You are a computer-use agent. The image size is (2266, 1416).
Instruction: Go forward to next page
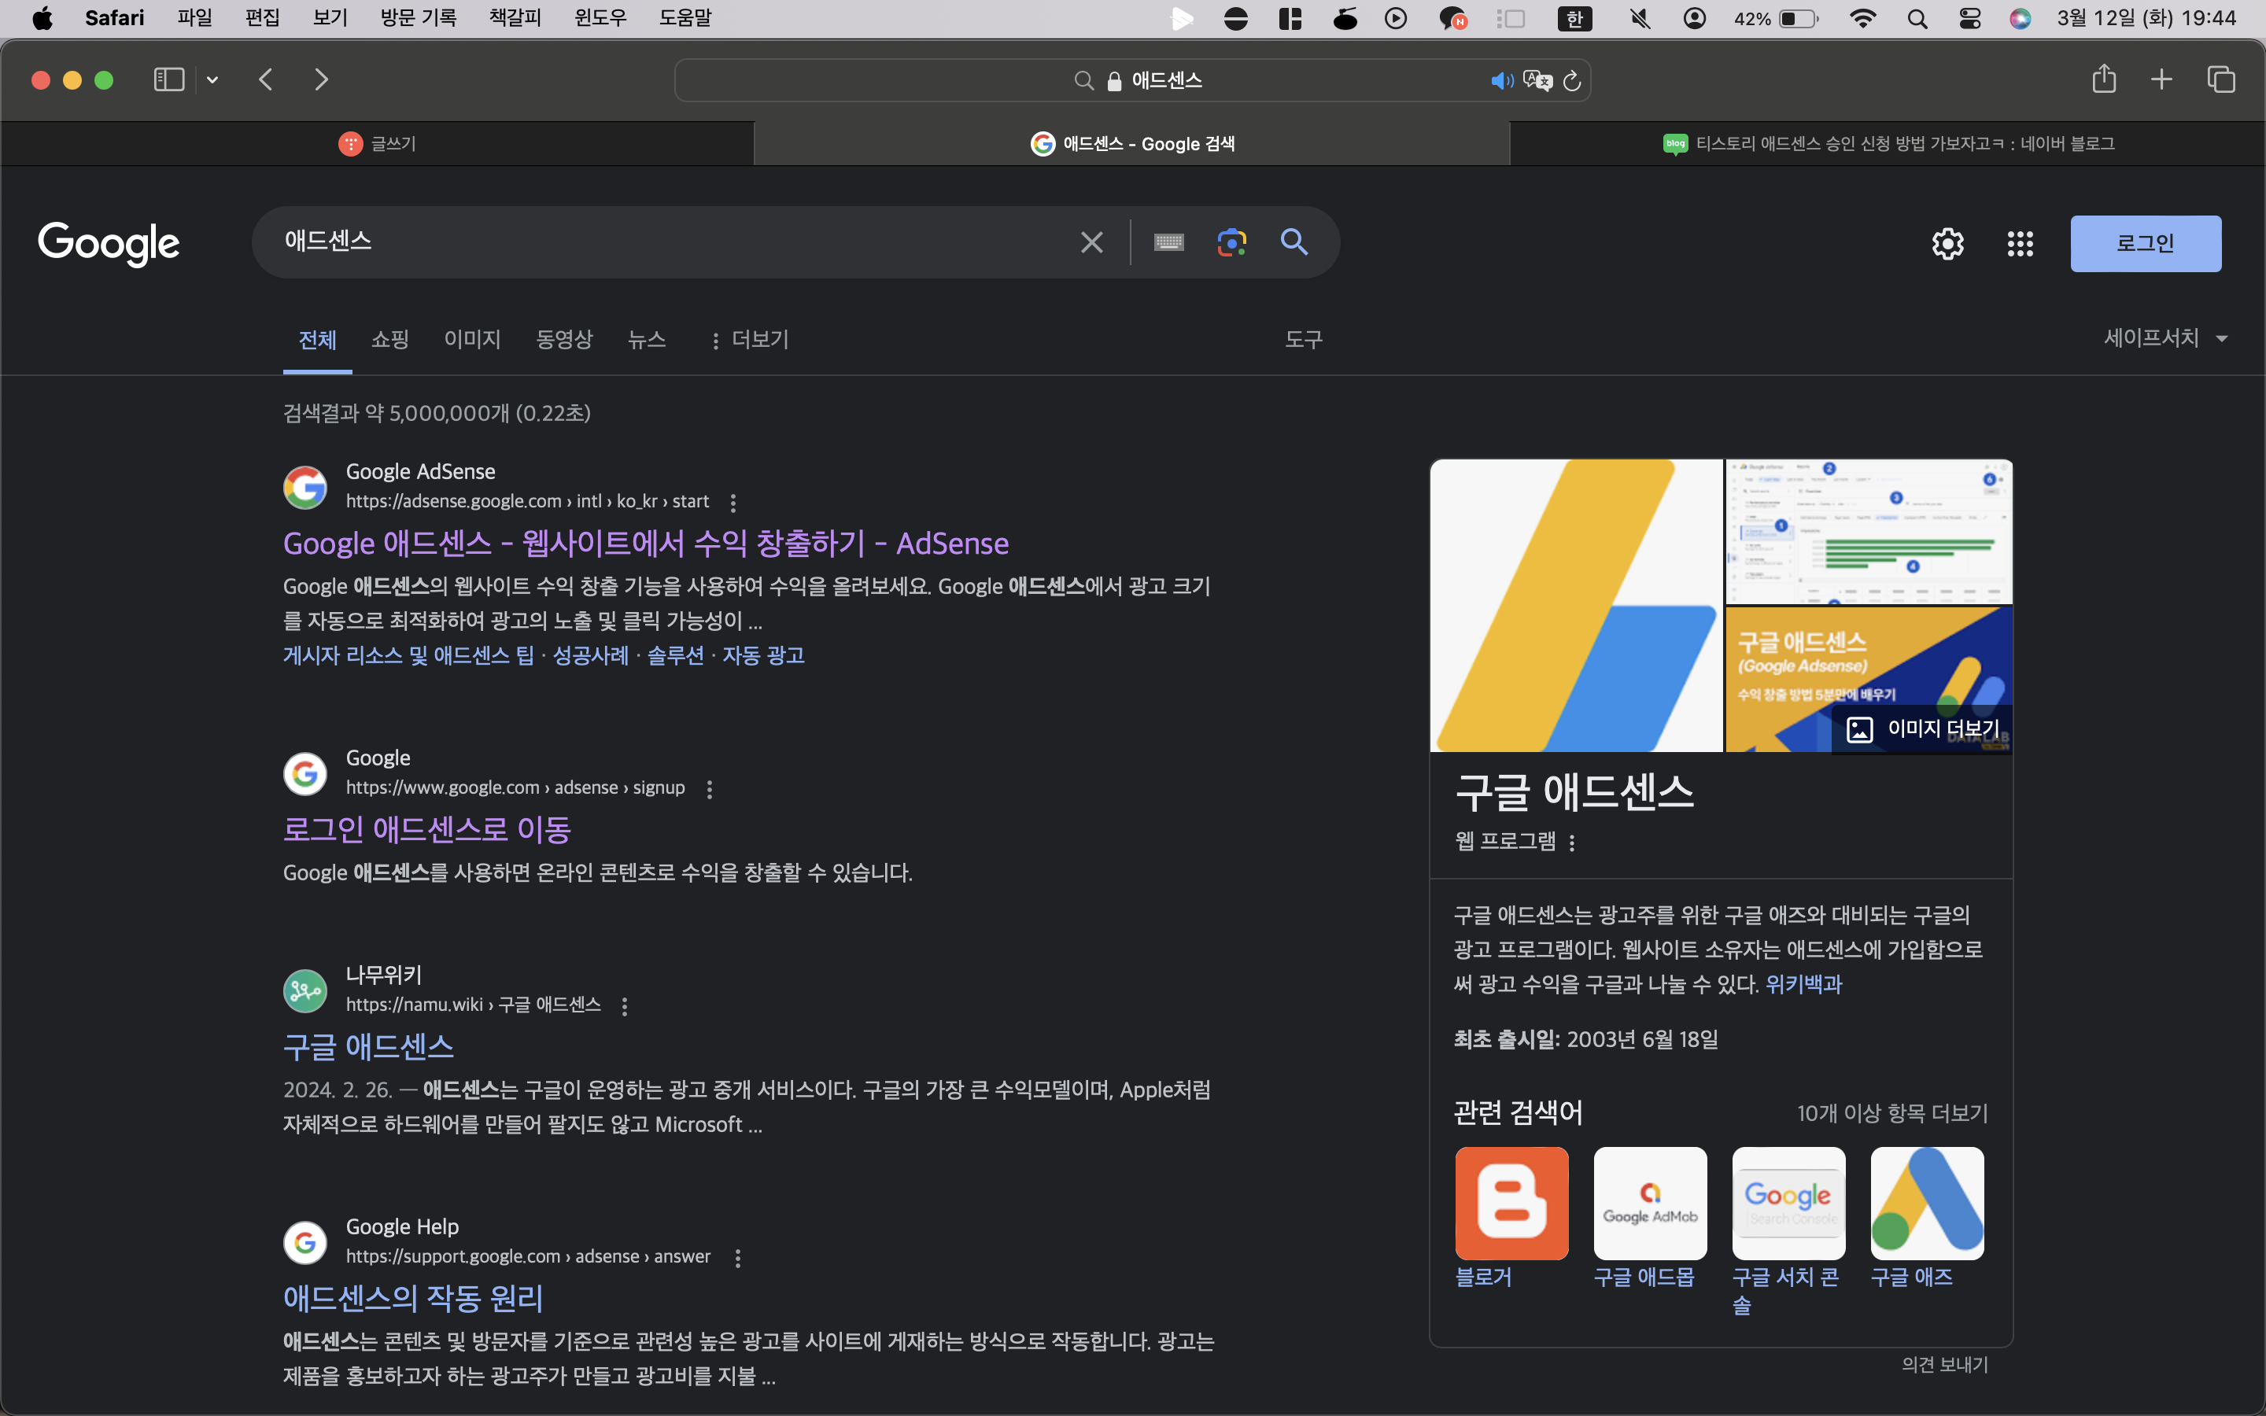[321, 79]
